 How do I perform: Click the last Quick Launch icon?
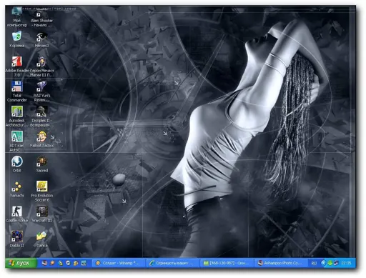pos(84,263)
